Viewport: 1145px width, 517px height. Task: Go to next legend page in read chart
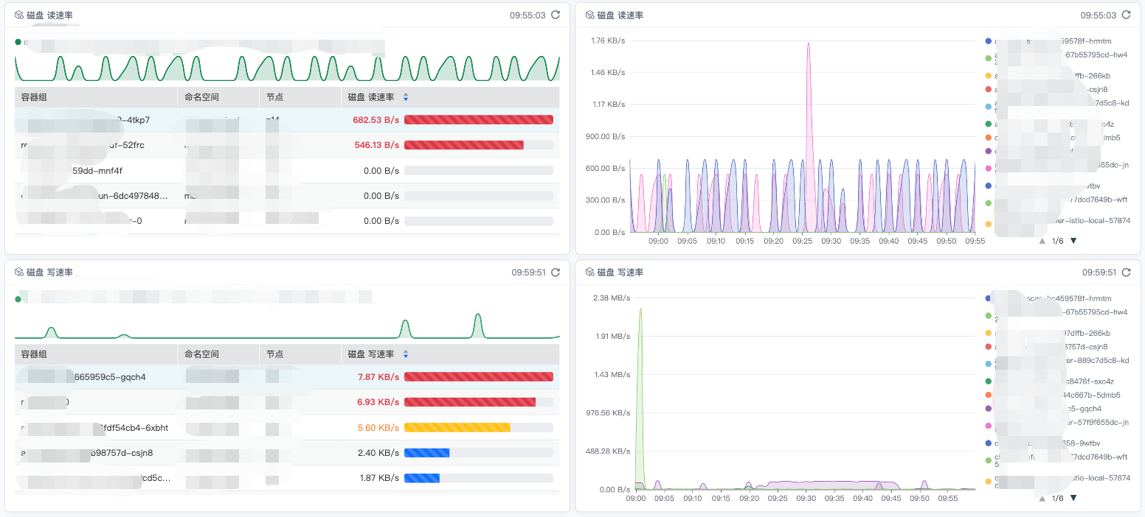point(1073,241)
